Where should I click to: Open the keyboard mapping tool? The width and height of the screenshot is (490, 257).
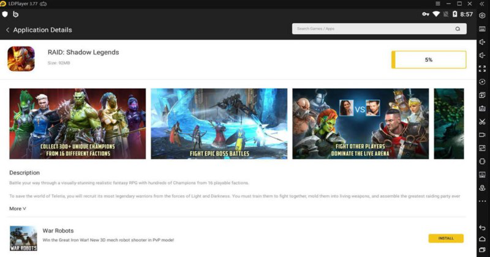click(483, 29)
